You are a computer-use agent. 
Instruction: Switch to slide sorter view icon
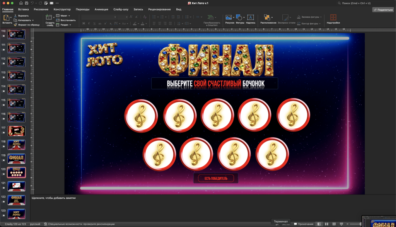click(x=326, y=224)
